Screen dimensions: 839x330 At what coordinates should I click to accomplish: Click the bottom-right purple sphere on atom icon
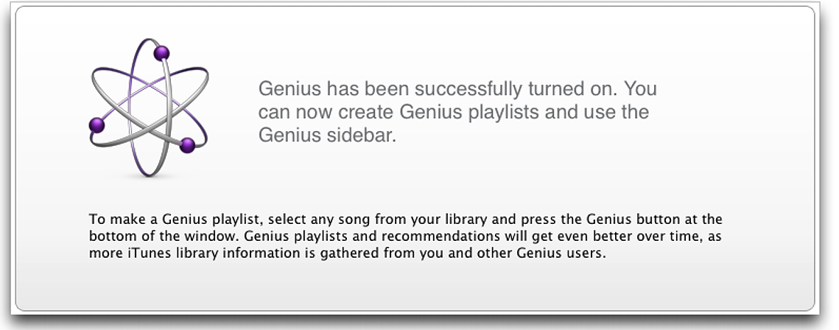click(187, 145)
